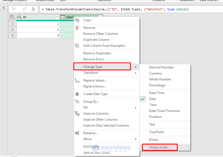Click the fx function icon
The width and height of the screenshot is (223, 157).
click(x=33, y=9)
